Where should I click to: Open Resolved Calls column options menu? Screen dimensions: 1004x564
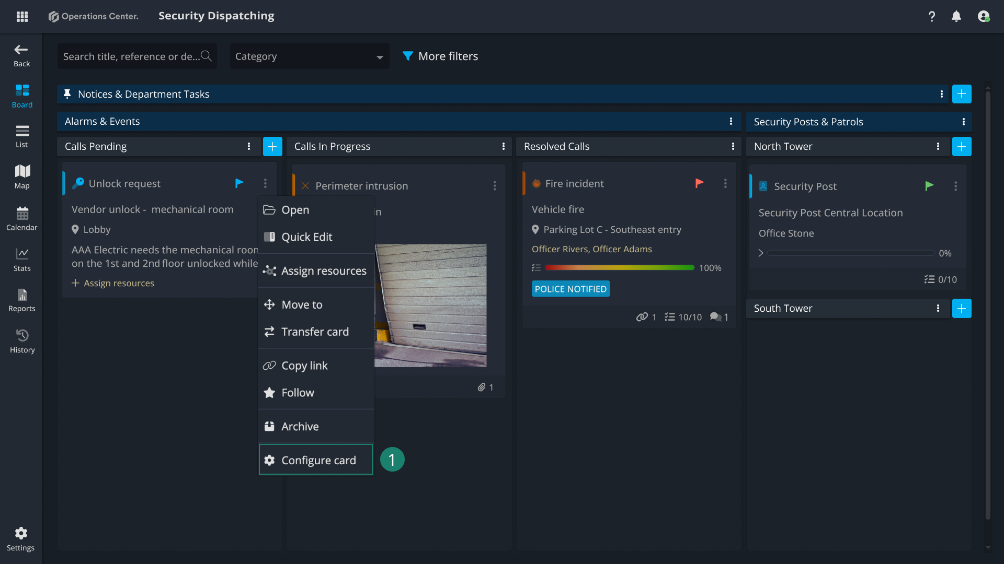733,147
